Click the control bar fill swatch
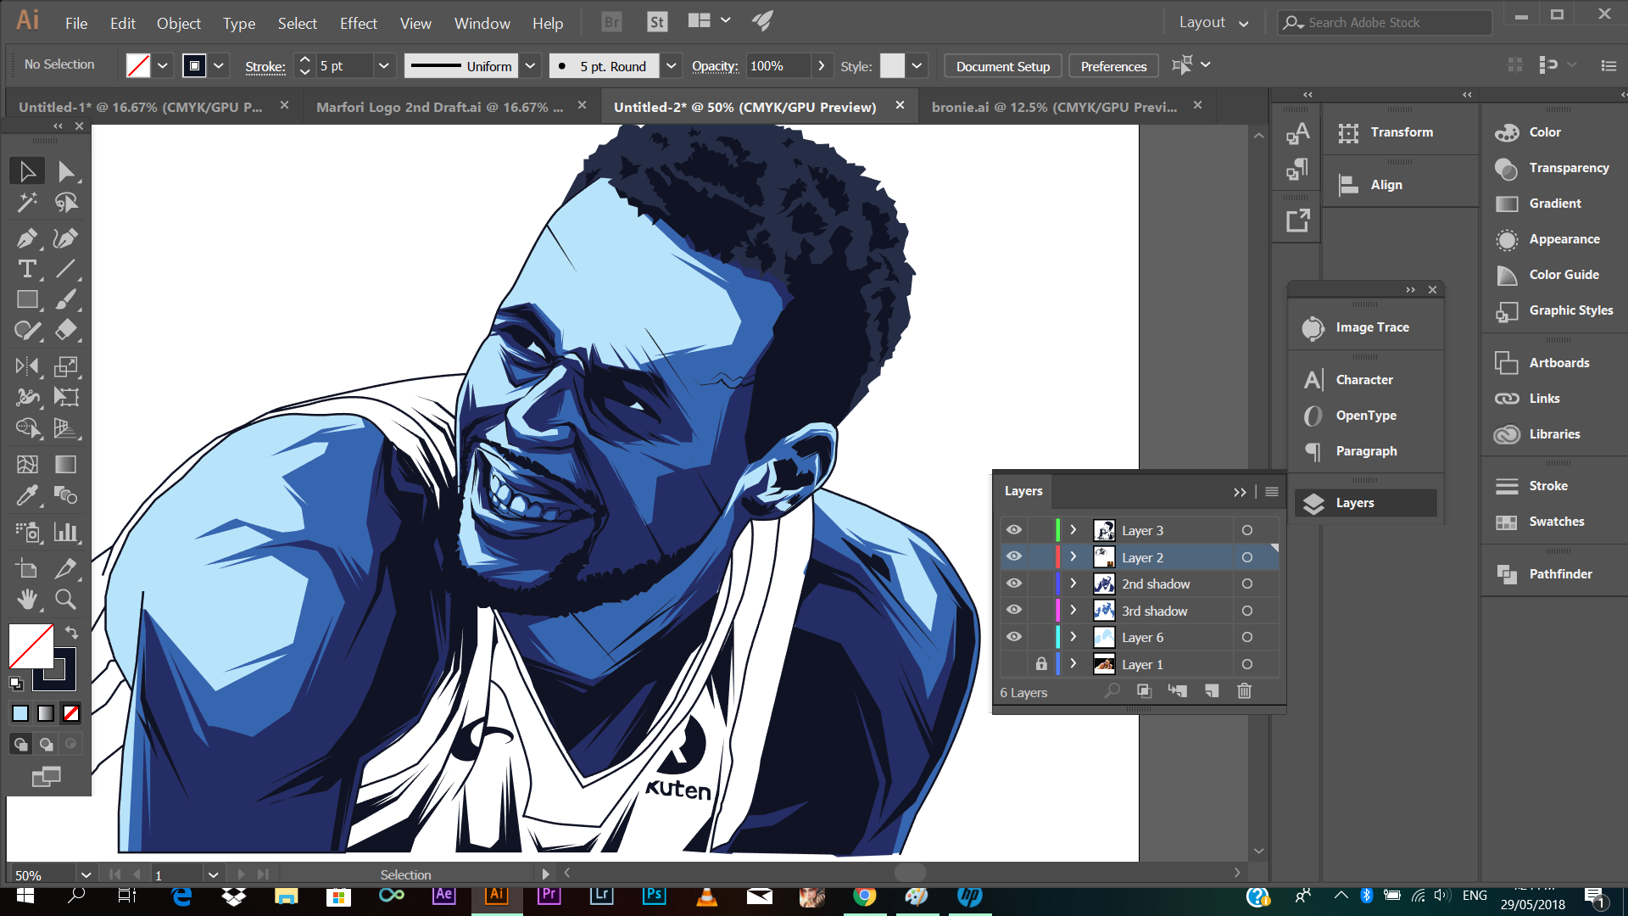 138,65
